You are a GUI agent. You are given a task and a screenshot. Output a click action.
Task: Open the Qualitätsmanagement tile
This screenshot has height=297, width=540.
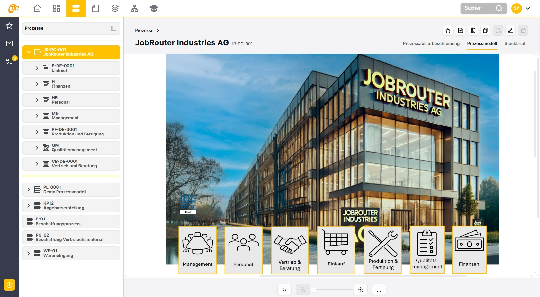pyautogui.click(x=427, y=250)
